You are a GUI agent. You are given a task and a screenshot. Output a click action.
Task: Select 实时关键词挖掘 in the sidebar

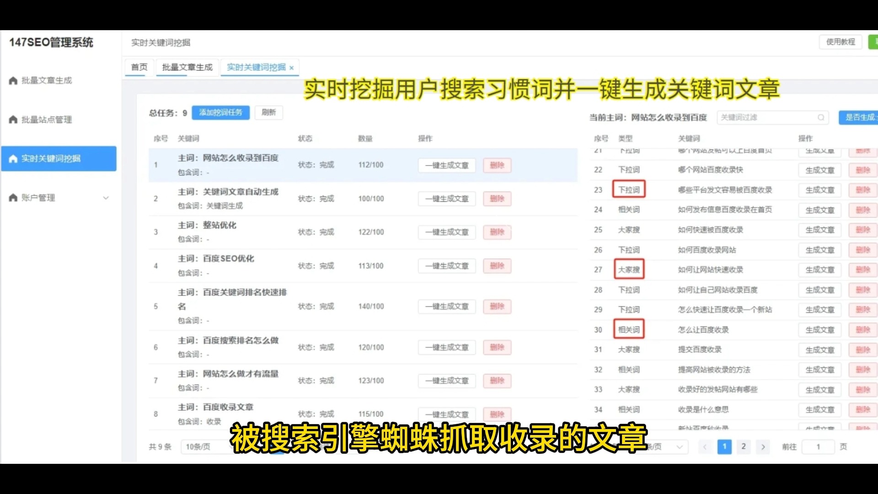pos(59,159)
